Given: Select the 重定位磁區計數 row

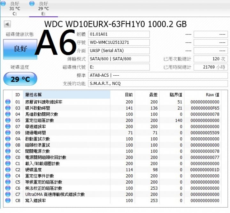Looking at the screenshot, I should [112, 120].
